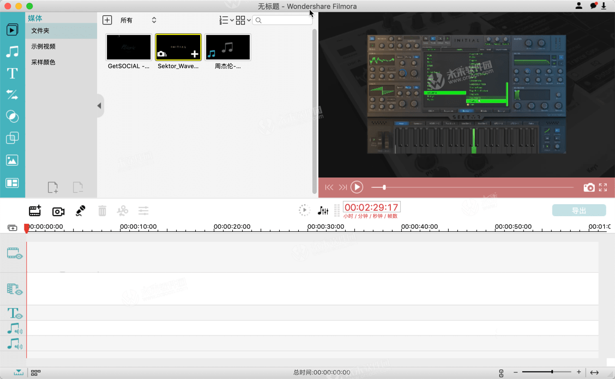Click the play button in preview
Image resolution: width=615 pixels, height=379 pixels.
(x=357, y=187)
